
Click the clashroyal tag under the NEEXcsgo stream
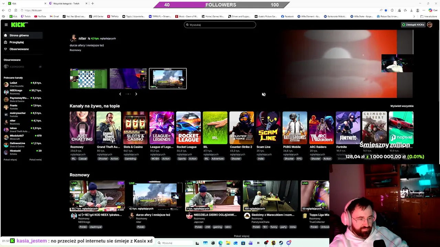click(x=96, y=227)
